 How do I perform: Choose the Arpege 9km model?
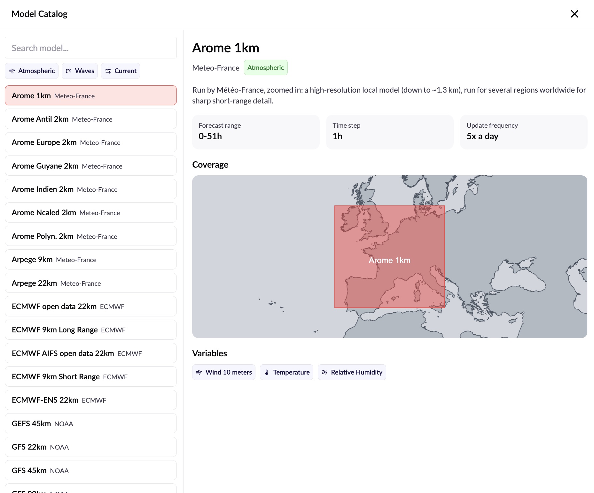pos(91,260)
